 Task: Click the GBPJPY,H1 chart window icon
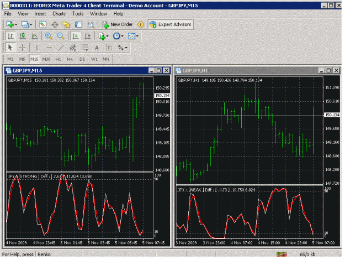pos(178,71)
